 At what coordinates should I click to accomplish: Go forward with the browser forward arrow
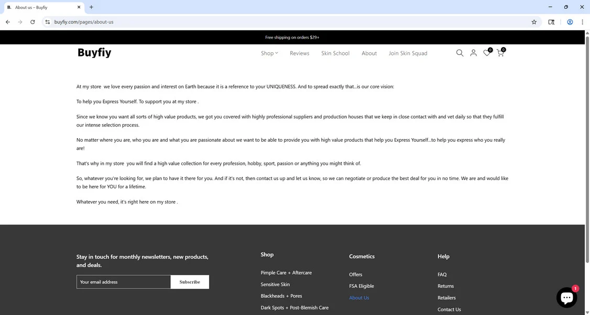click(x=20, y=22)
